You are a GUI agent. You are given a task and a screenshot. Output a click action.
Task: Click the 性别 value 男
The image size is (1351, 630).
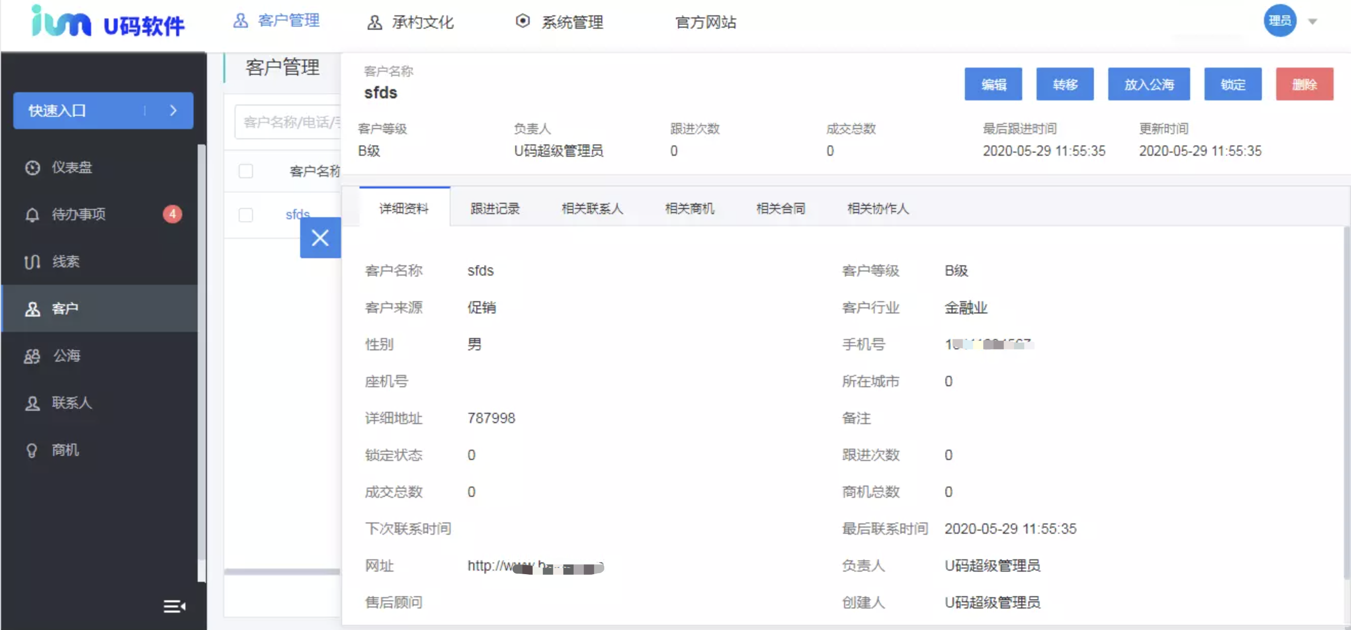point(474,345)
